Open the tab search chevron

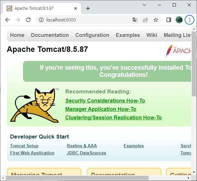(x=144, y=5)
